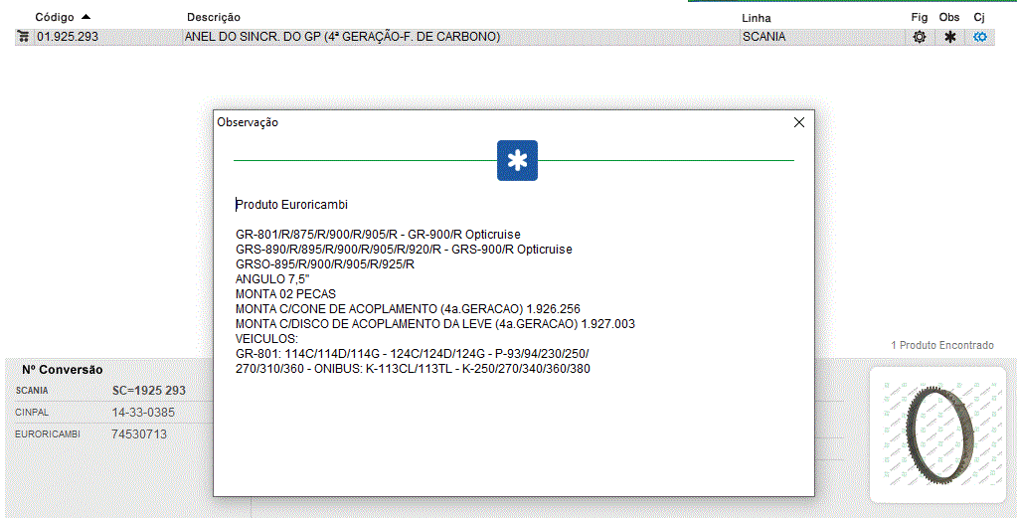Screen dimensions: 1017x518
Task: Click the Cj column header
Action: tap(979, 17)
